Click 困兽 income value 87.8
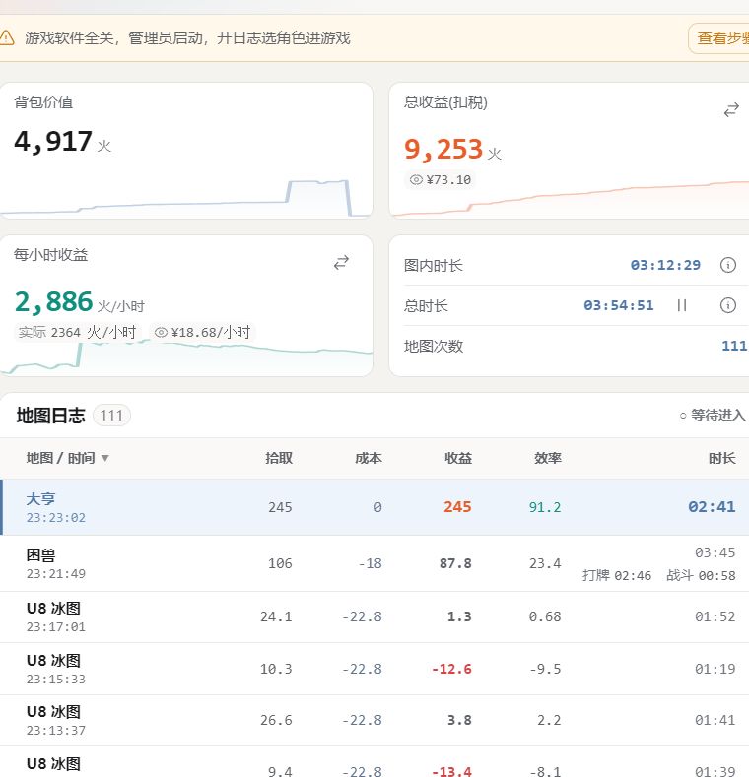Image resolution: width=749 pixels, height=777 pixels. pyautogui.click(x=455, y=563)
